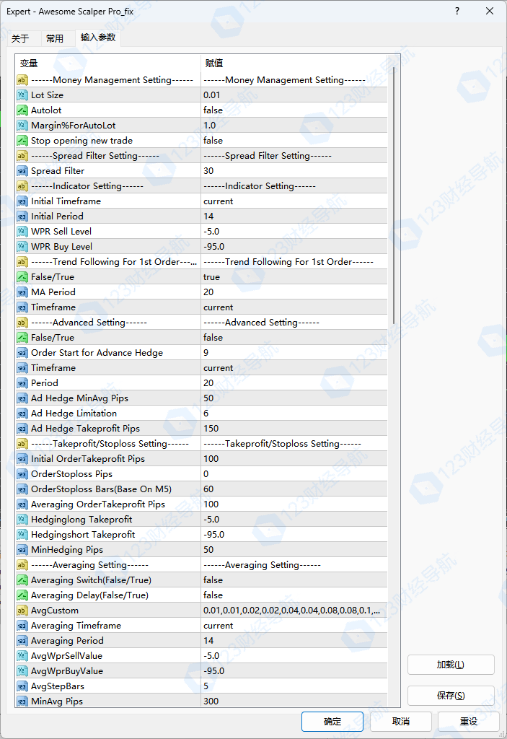The width and height of the screenshot is (507, 739).
Task: Click the icon beside MA Period
Action: 22,292
